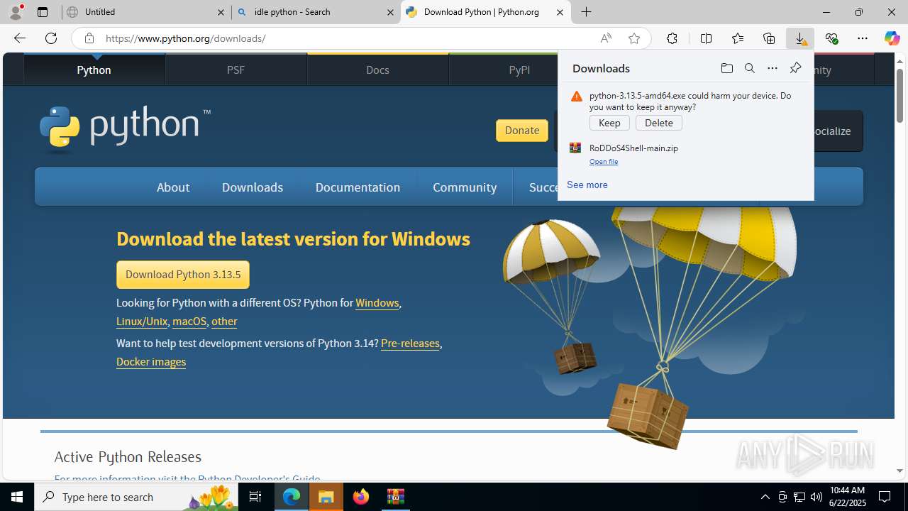Search downloads magnifier icon
Screen dimensions: 908x511
(x=750, y=68)
